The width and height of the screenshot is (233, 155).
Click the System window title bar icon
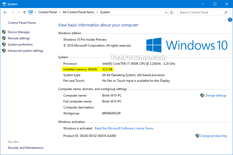coord(4,4)
